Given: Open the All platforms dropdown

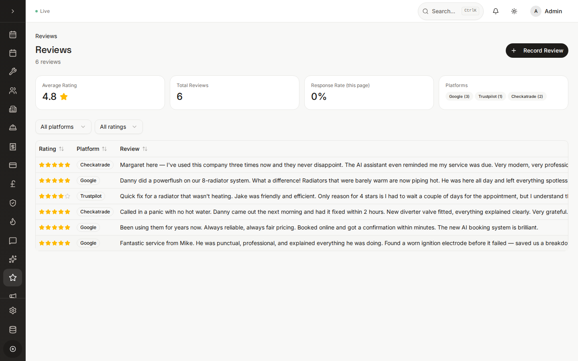Looking at the screenshot, I should point(63,127).
